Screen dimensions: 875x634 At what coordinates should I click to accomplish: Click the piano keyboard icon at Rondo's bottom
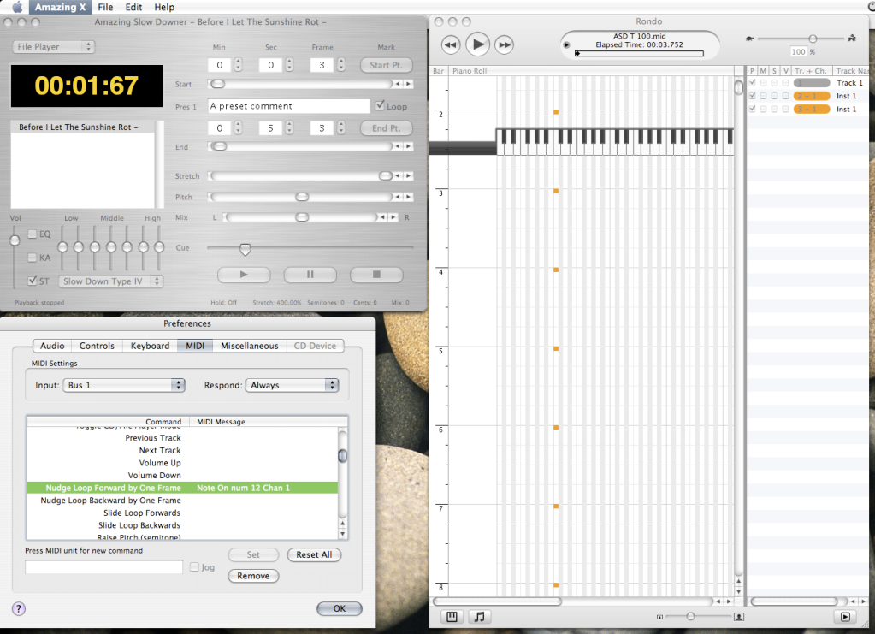pyautogui.click(x=452, y=617)
